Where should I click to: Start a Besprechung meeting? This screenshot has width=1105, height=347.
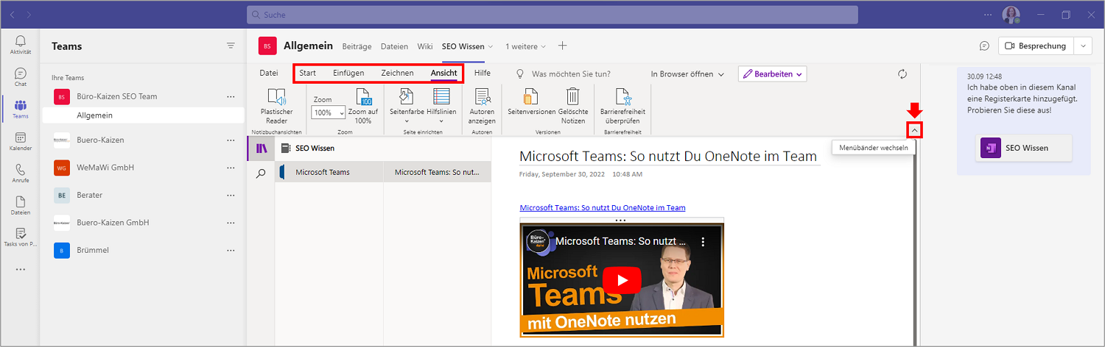point(1036,46)
